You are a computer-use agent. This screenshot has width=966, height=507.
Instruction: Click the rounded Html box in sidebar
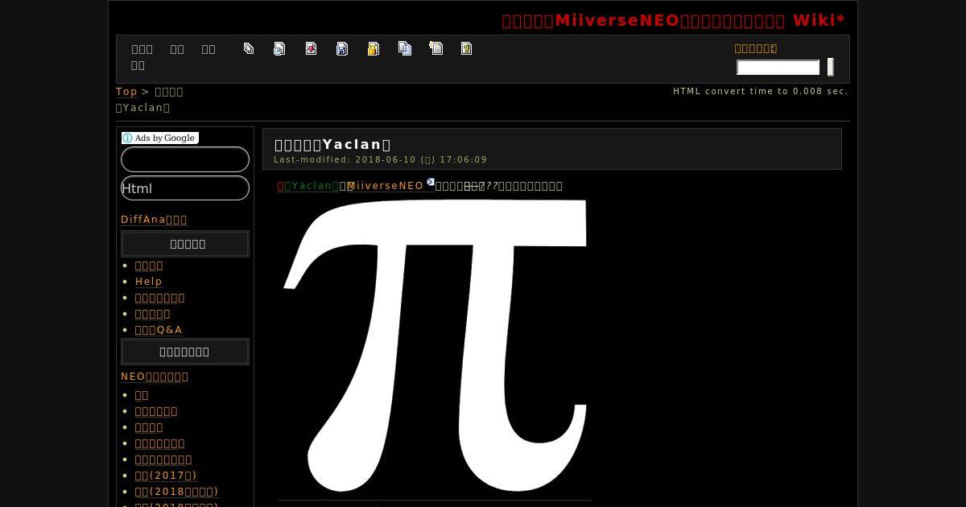[x=185, y=188]
